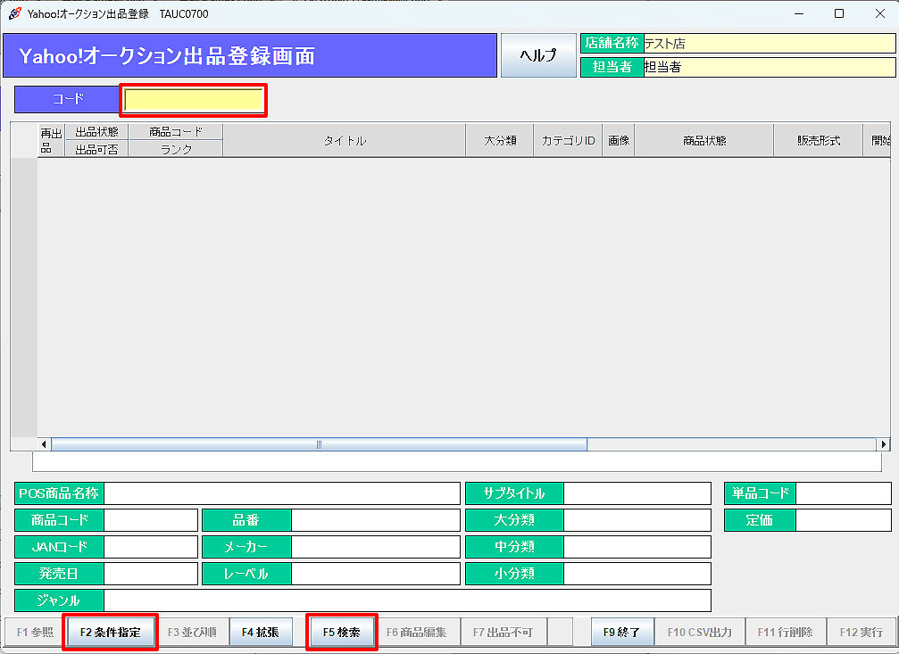Click the F4 拡張 button
This screenshot has width=899, height=654.
coord(260,632)
